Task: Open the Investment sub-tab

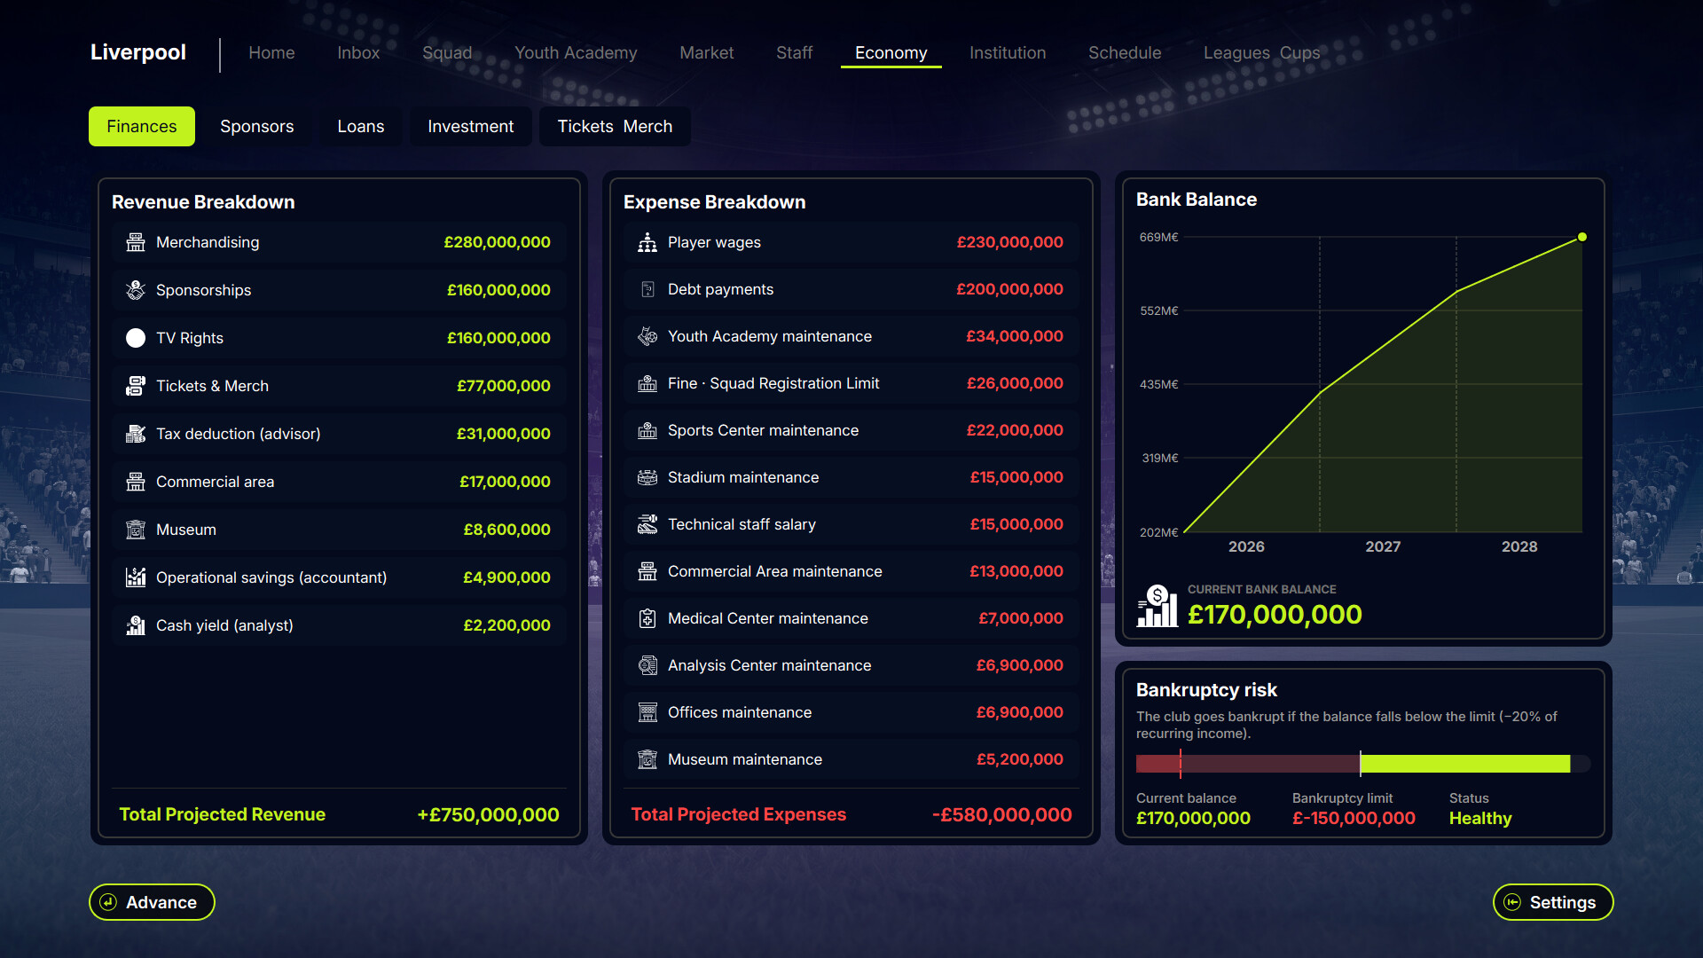Action: click(470, 126)
